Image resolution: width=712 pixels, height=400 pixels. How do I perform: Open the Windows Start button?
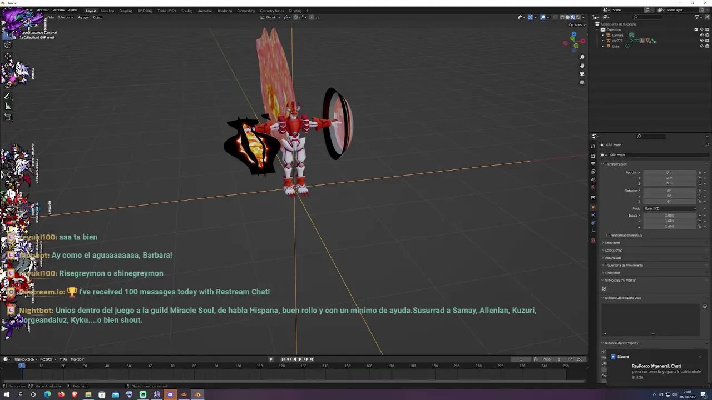[x=7, y=394]
